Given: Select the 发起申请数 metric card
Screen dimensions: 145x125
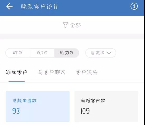Looking at the screenshot, I should point(38,106).
